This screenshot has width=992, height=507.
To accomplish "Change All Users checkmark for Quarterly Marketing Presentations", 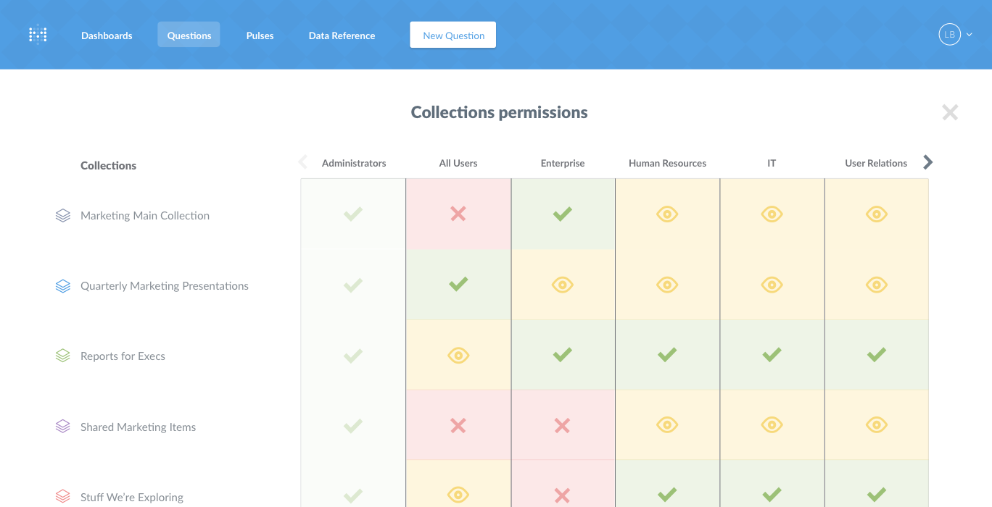I will click(x=458, y=285).
